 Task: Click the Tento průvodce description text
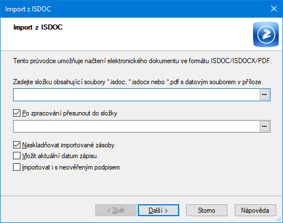click(x=142, y=61)
